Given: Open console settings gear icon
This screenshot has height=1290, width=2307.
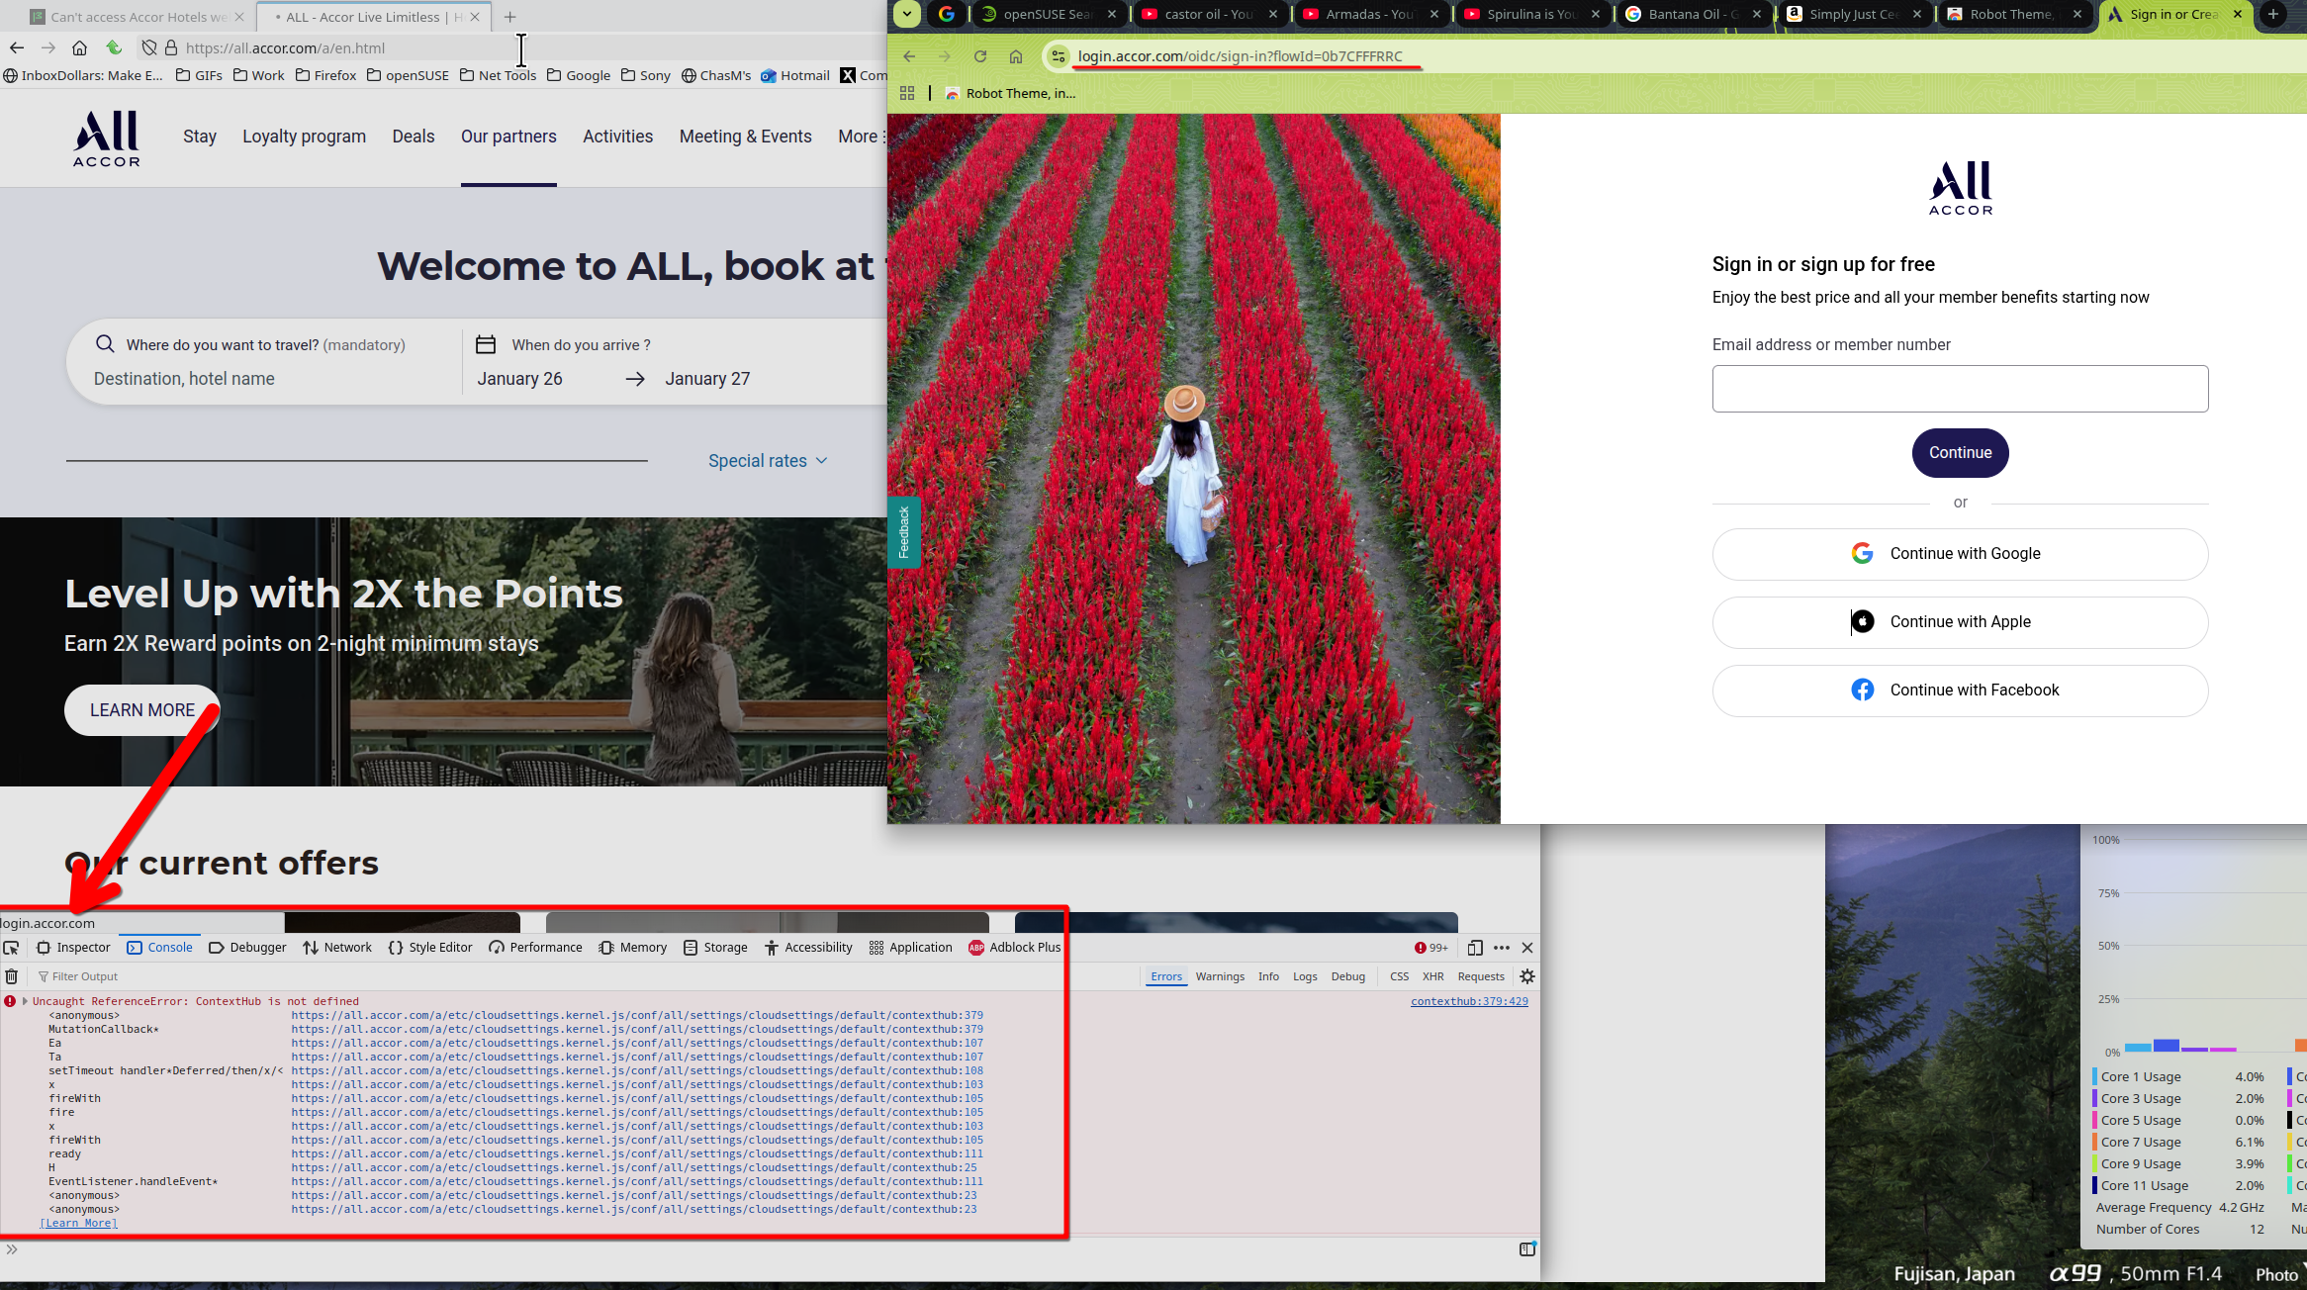Looking at the screenshot, I should 1527,976.
